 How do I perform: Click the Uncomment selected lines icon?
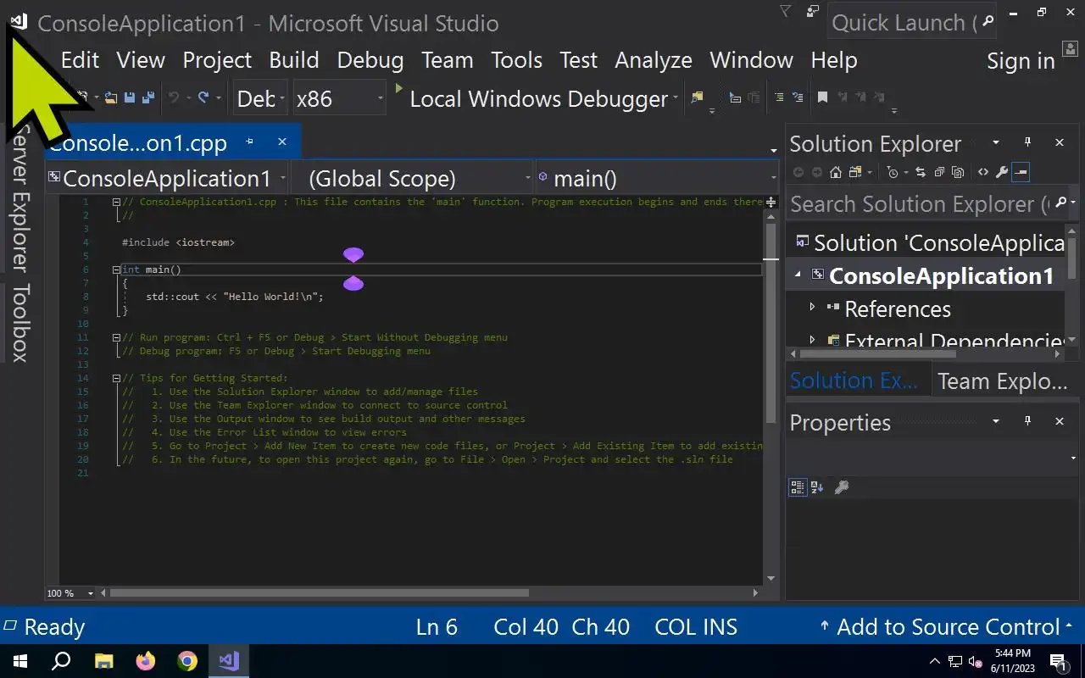[798, 97]
